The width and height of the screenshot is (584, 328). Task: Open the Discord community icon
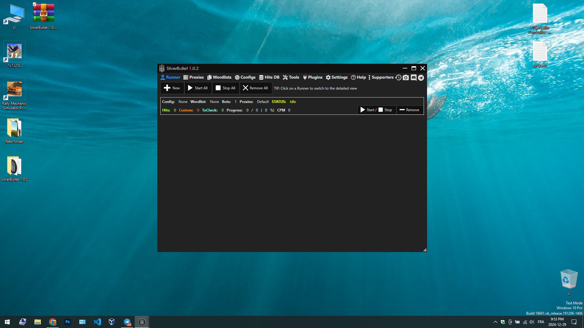coord(413,77)
